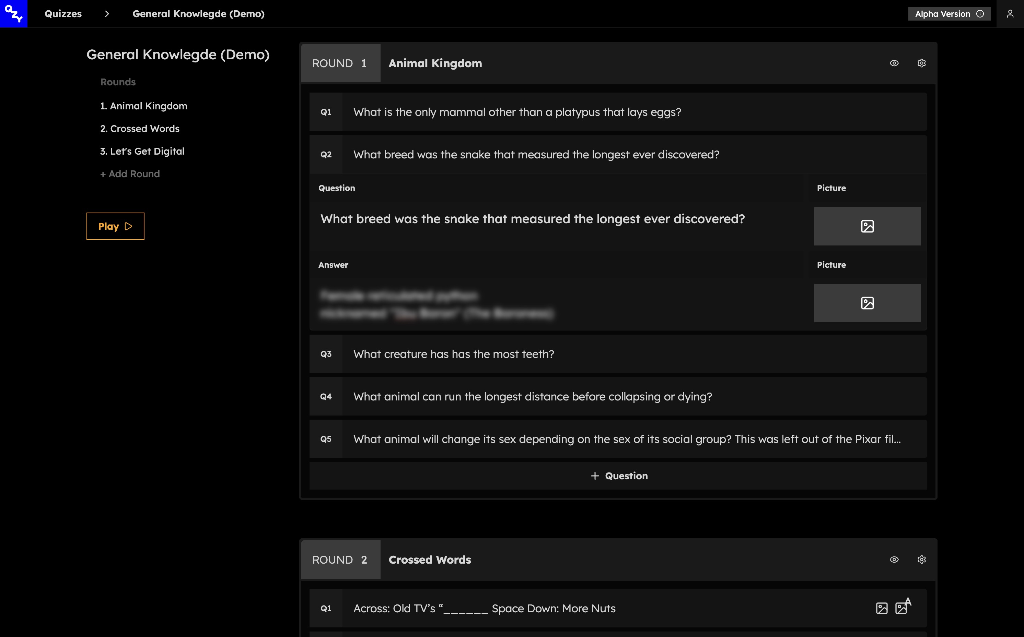This screenshot has height=637, width=1024.
Task: Click the image icon on the crossword Q1
Action: [882, 608]
